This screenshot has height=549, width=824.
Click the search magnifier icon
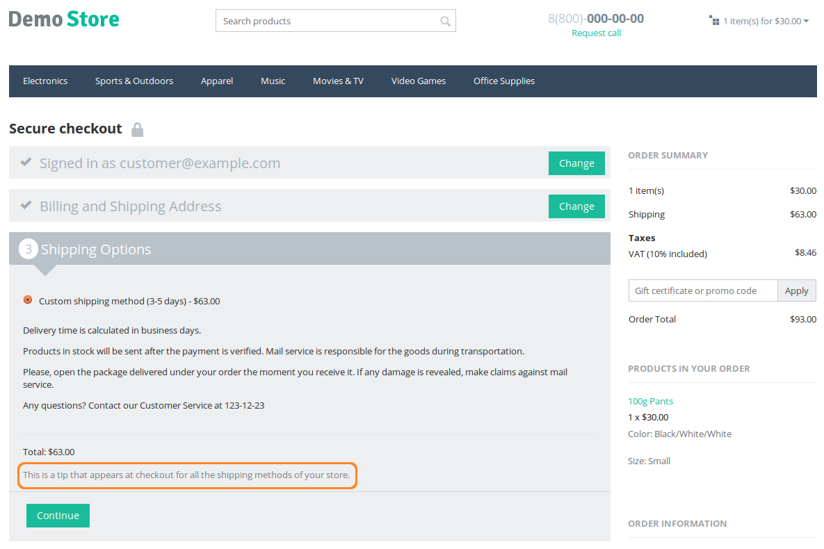(445, 21)
